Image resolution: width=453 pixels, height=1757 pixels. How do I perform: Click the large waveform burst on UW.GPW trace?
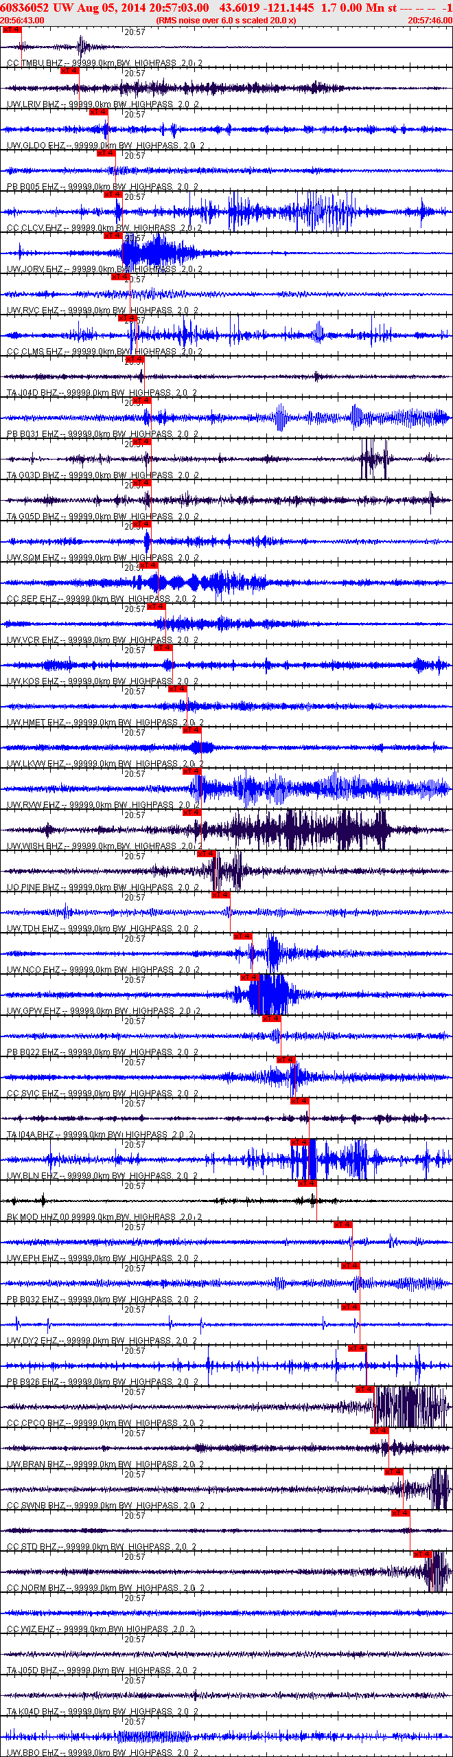tap(269, 995)
